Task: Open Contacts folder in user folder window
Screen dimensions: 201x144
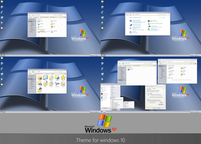Action: (40, 77)
